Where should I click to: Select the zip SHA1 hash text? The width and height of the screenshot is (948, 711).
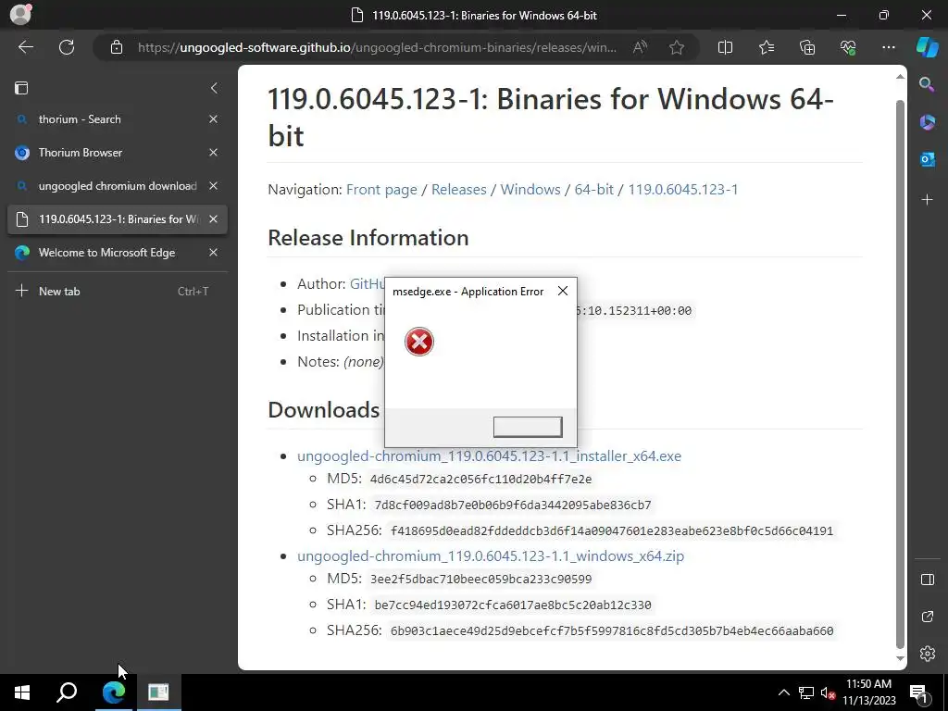(x=513, y=605)
